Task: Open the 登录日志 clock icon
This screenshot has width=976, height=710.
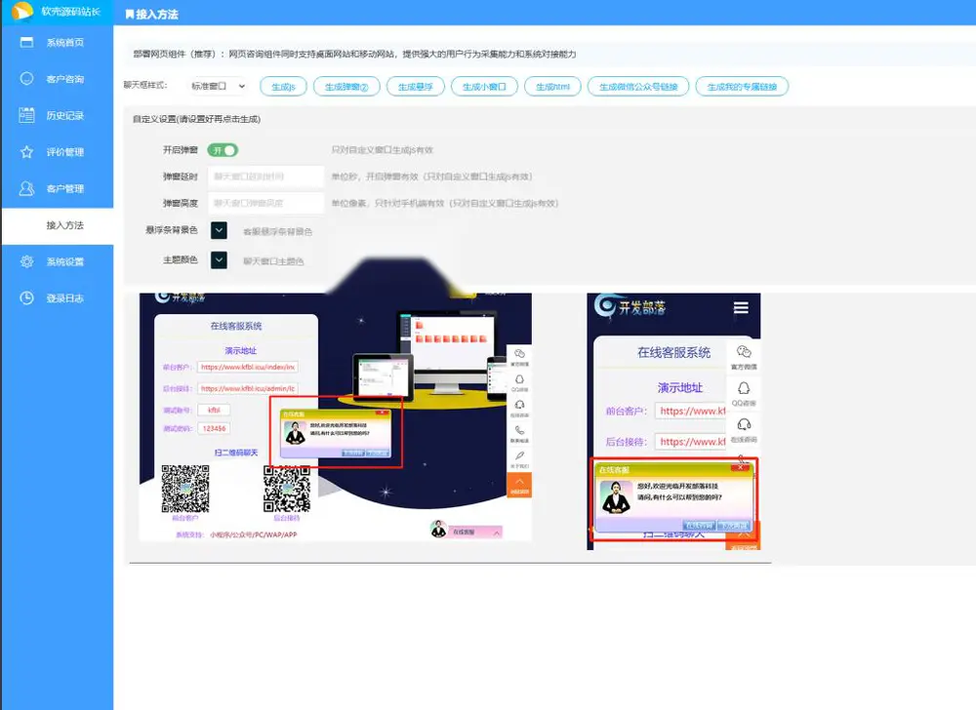Action: coord(26,298)
